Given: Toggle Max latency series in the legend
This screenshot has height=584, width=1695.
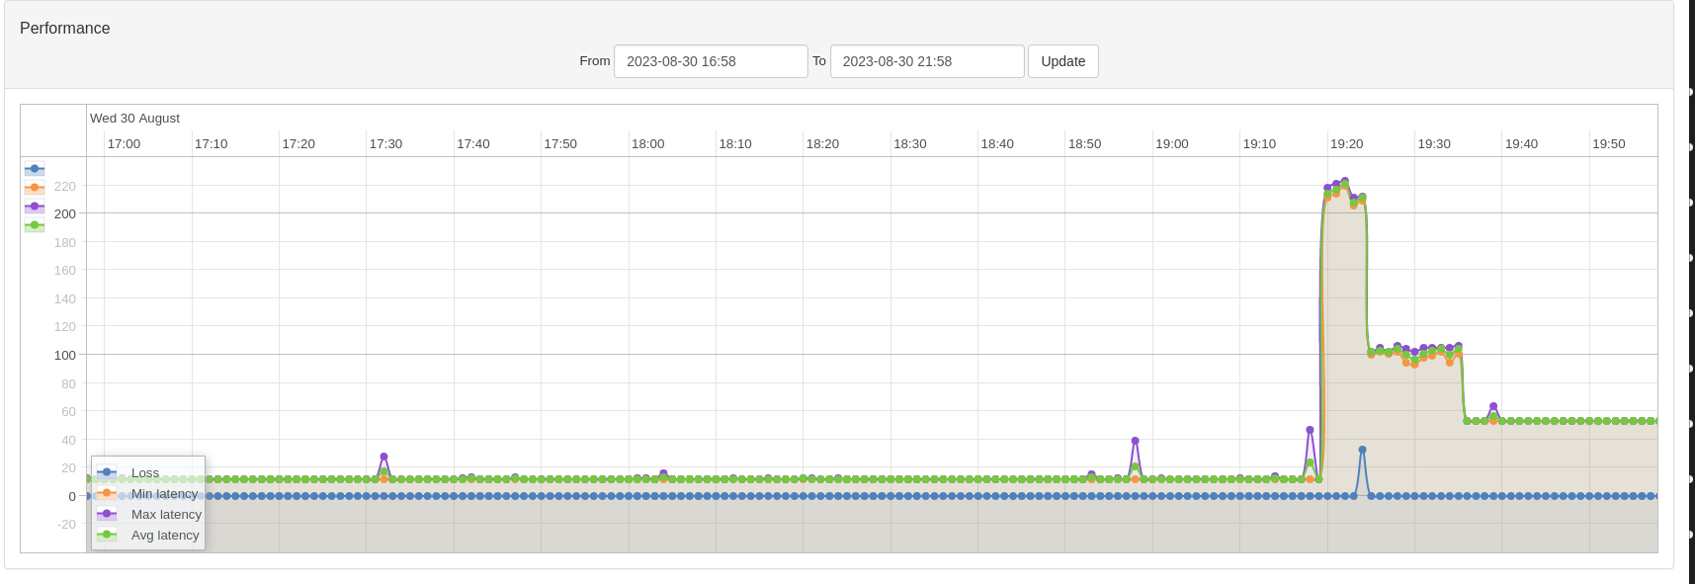Looking at the screenshot, I should (x=148, y=514).
